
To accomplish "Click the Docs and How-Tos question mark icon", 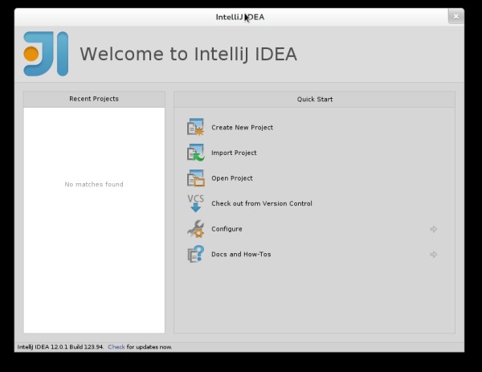I will [196, 255].
